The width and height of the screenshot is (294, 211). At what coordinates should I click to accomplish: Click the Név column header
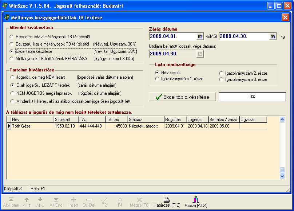tap(33, 120)
